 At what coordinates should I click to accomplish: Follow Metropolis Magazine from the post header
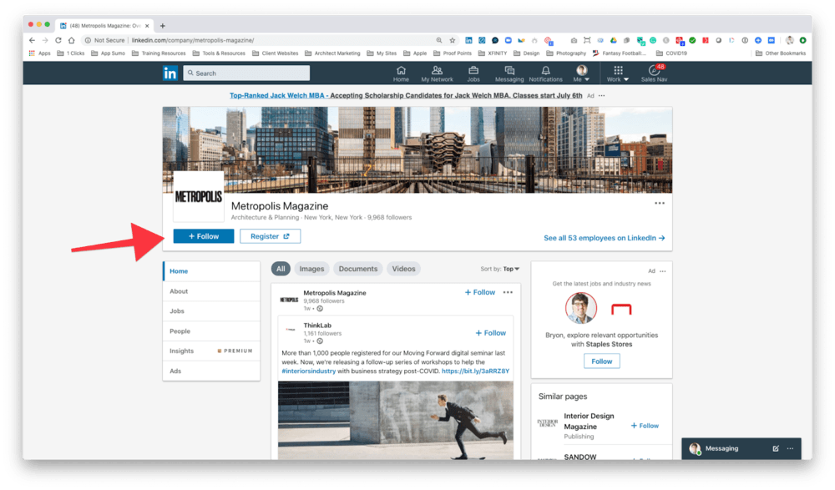[x=480, y=292]
